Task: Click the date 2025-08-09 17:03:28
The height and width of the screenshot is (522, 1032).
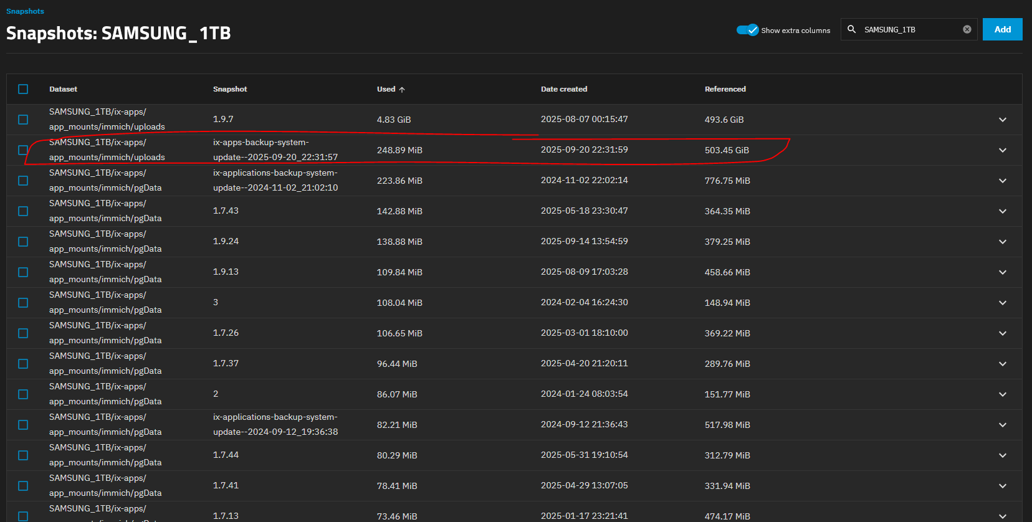Action: pos(585,272)
